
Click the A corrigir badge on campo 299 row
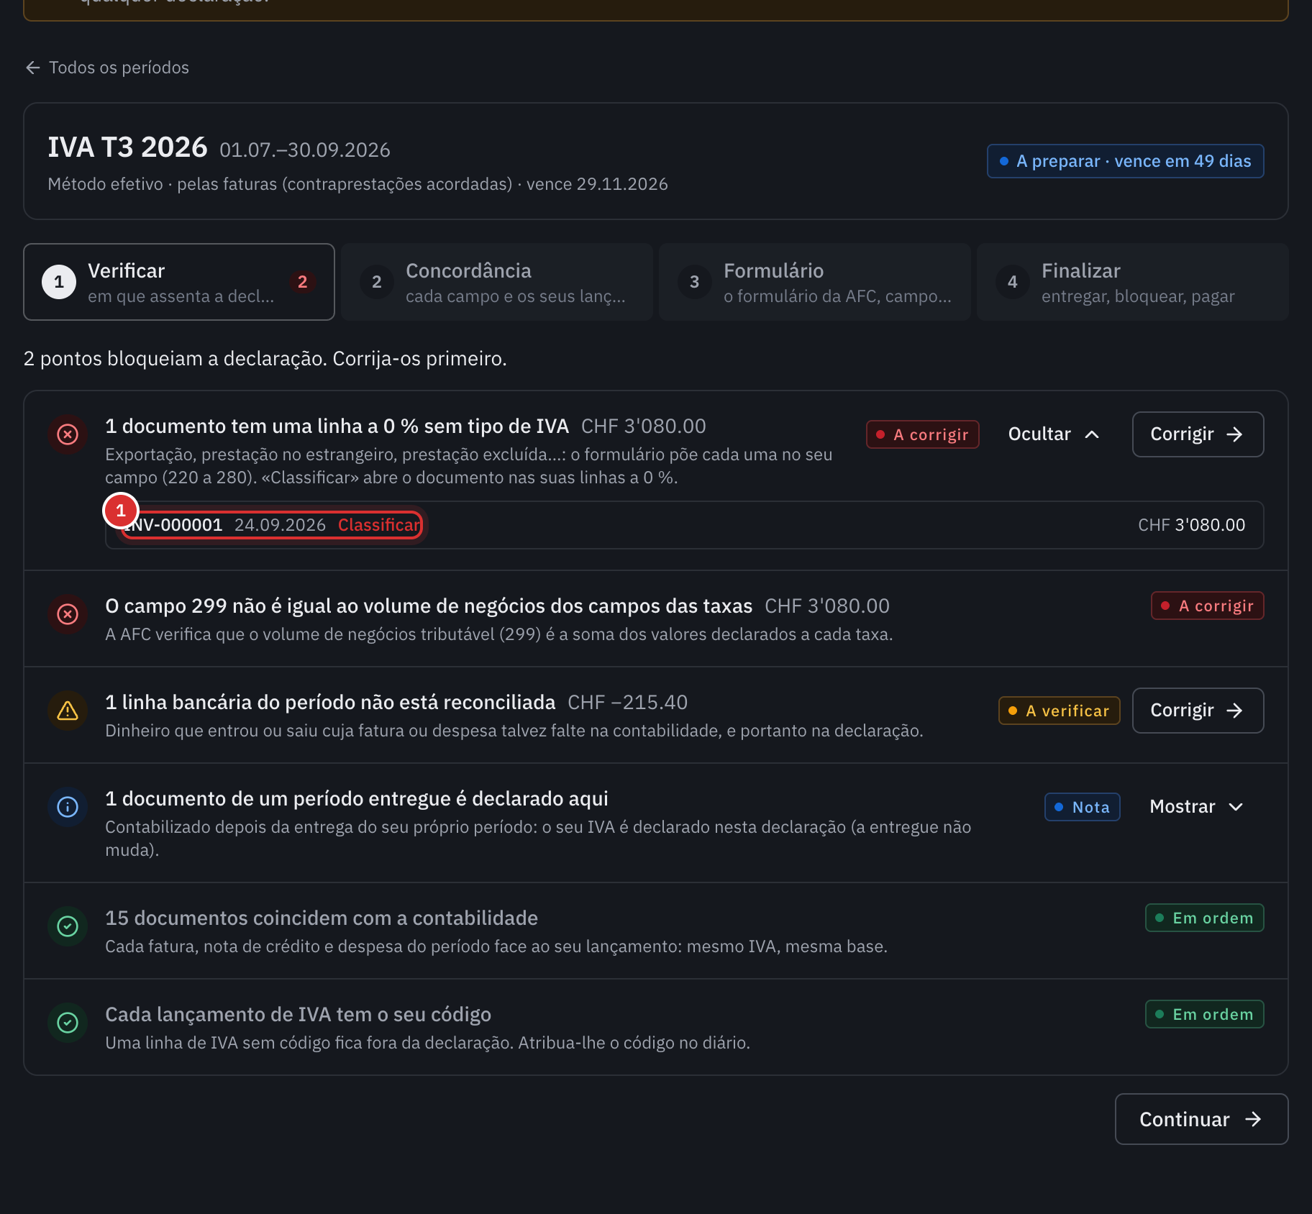pos(1208,606)
